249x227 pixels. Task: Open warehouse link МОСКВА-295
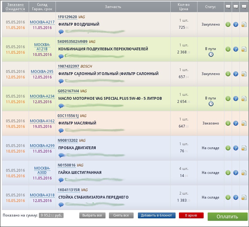[x=42, y=72]
